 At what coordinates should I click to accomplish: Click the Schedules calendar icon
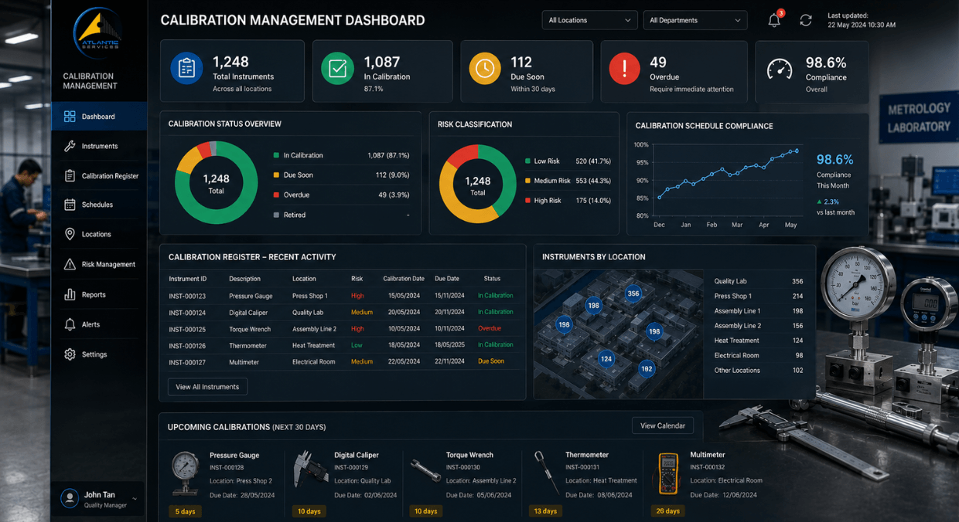pyautogui.click(x=70, y=205)
